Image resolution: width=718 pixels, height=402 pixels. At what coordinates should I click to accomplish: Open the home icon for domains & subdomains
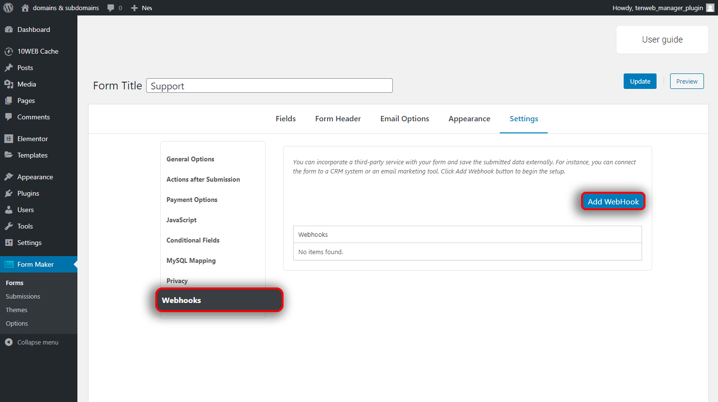[25, 8]
